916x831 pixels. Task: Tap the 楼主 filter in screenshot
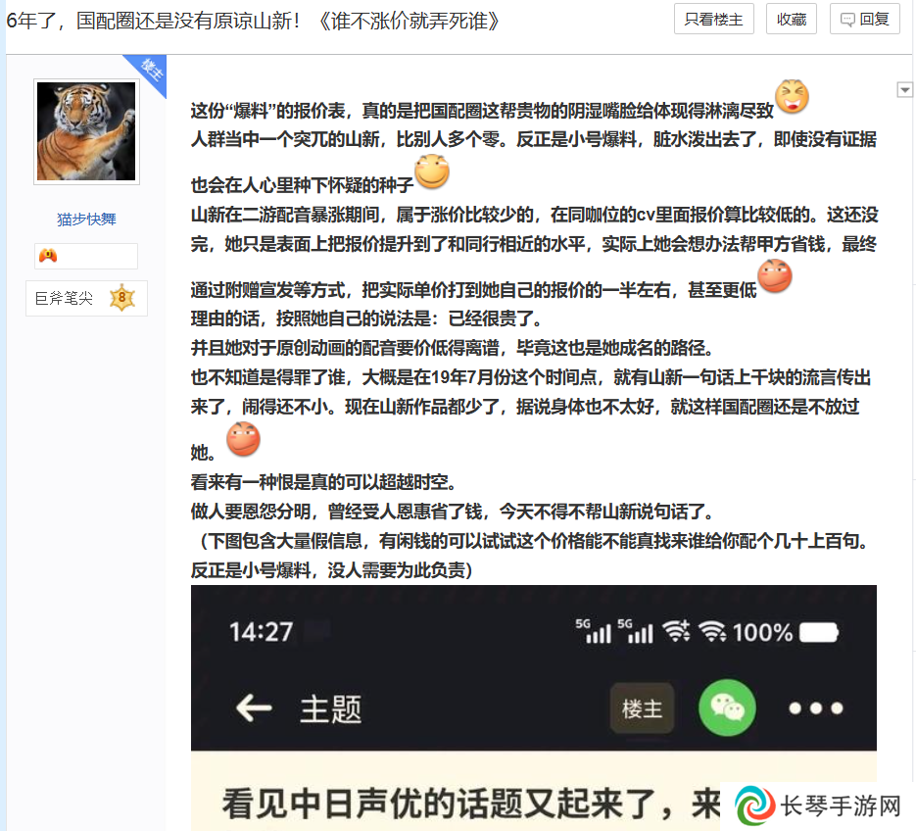(x=642, y=709)
